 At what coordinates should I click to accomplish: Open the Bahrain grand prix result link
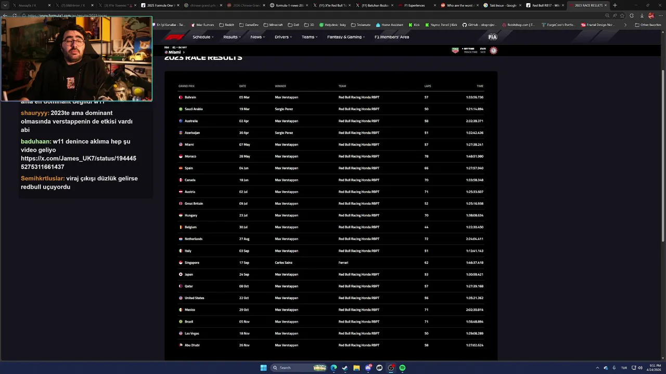tap(190, 97)
